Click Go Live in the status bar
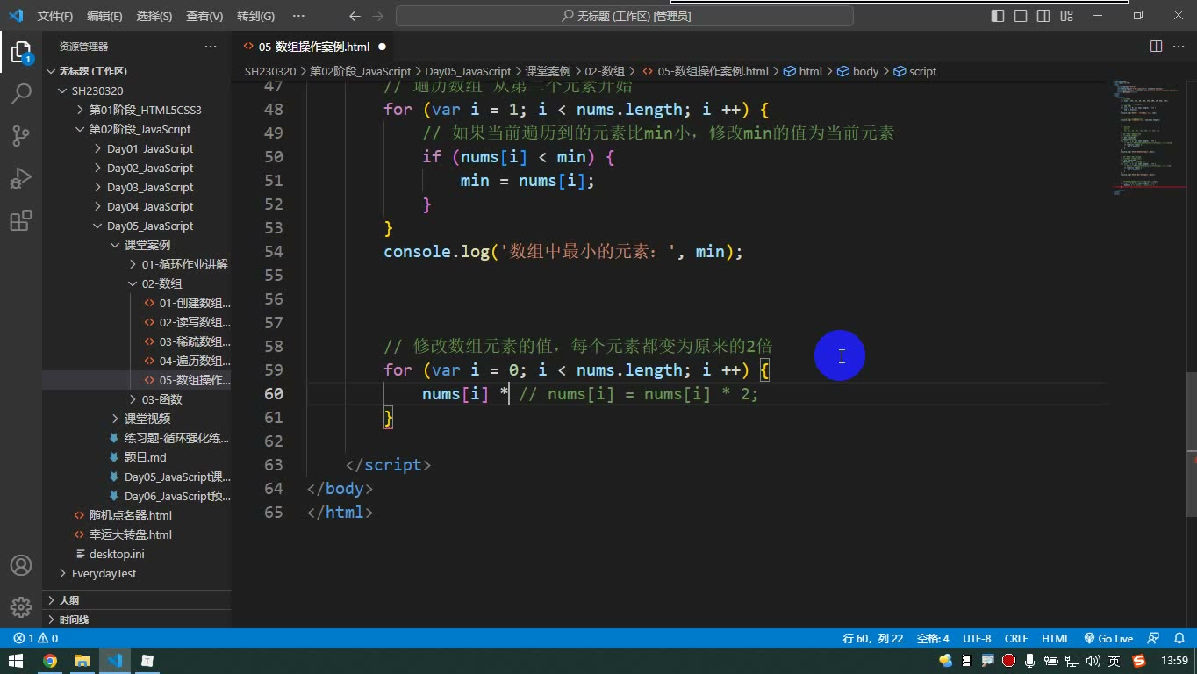1197x674 pixels. tap(1108, 639)
